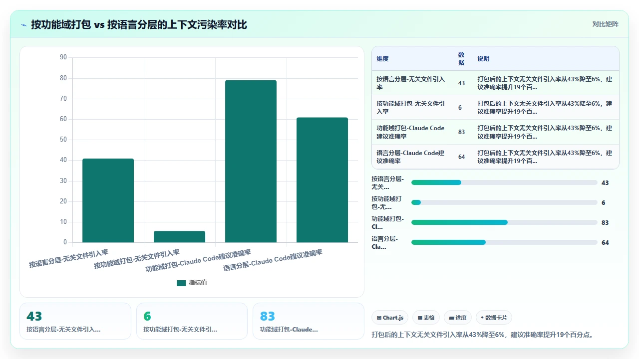Open the data card showing 43
The height and width of the screenshot is (359, 639).
(x=75, y=321)
